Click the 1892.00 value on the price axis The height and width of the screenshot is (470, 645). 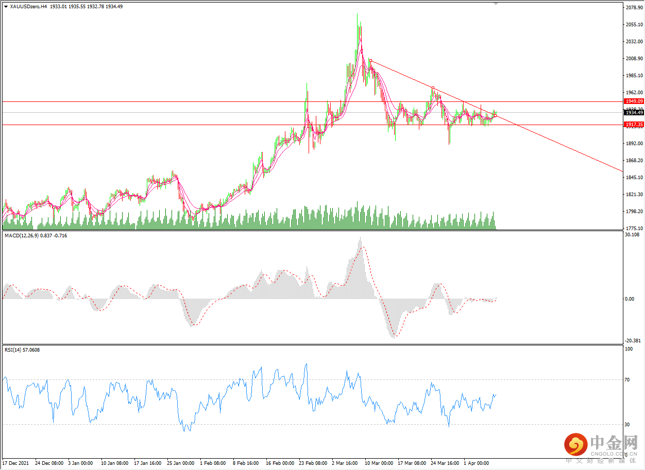click(x=634, y=144)
